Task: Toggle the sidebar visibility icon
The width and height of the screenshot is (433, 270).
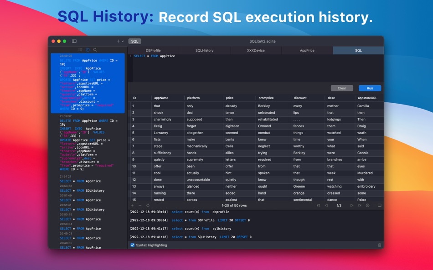Action: coord(74,41)
